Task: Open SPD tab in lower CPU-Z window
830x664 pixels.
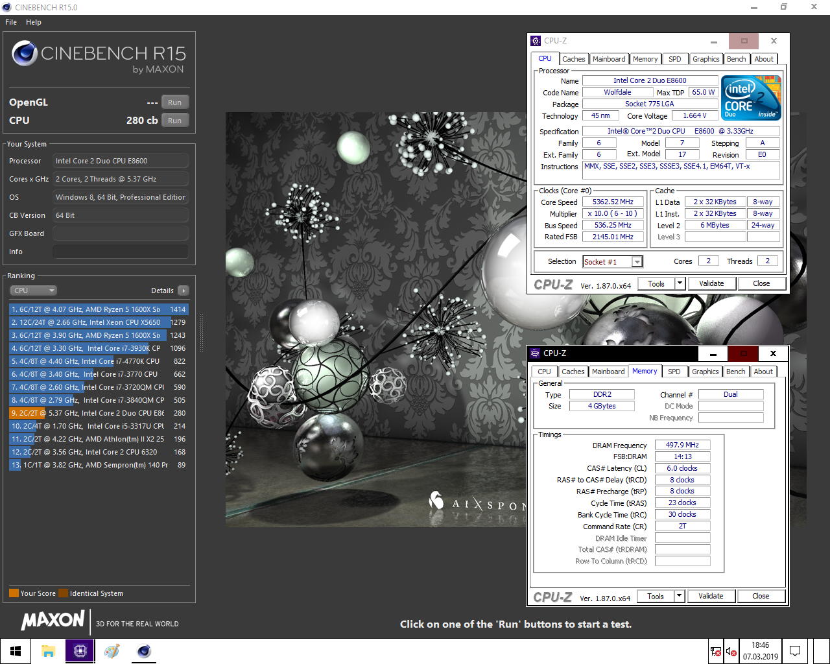Action: pos(674,372)
